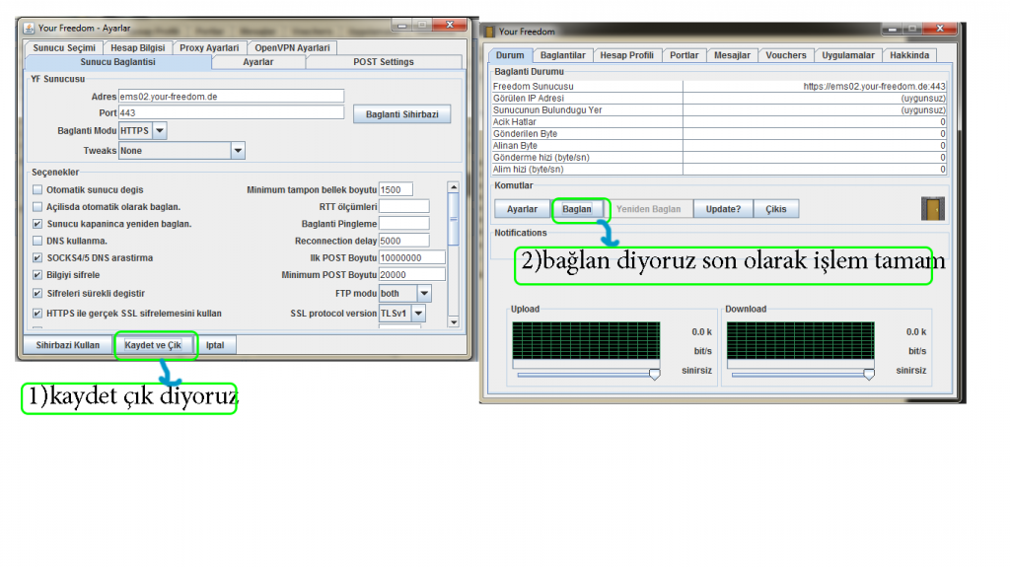Screen dimensions: 1010x567
Task: Open the Hesap Profili tab
Action: click(x=626, y=55)
